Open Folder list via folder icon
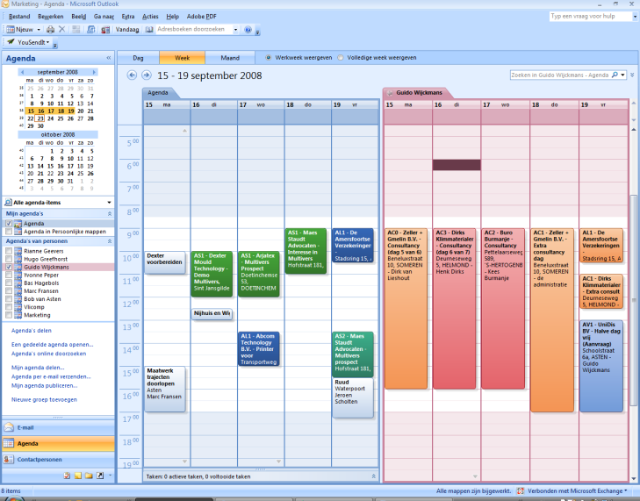This screenshot has width=640, height=501. [89, 476]
